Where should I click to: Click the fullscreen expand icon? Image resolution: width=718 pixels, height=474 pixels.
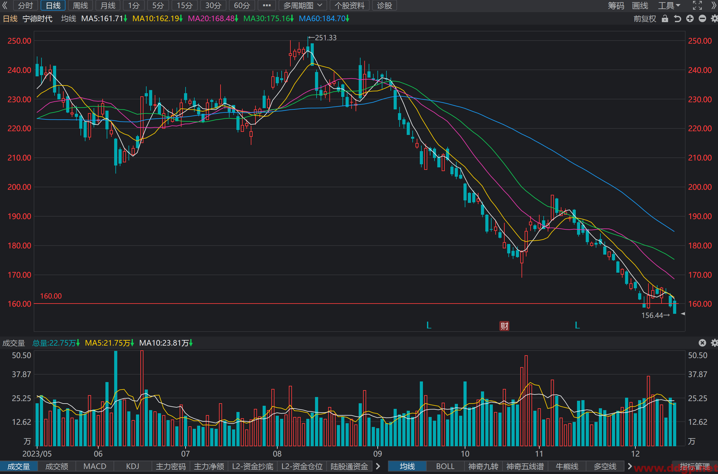697,5
